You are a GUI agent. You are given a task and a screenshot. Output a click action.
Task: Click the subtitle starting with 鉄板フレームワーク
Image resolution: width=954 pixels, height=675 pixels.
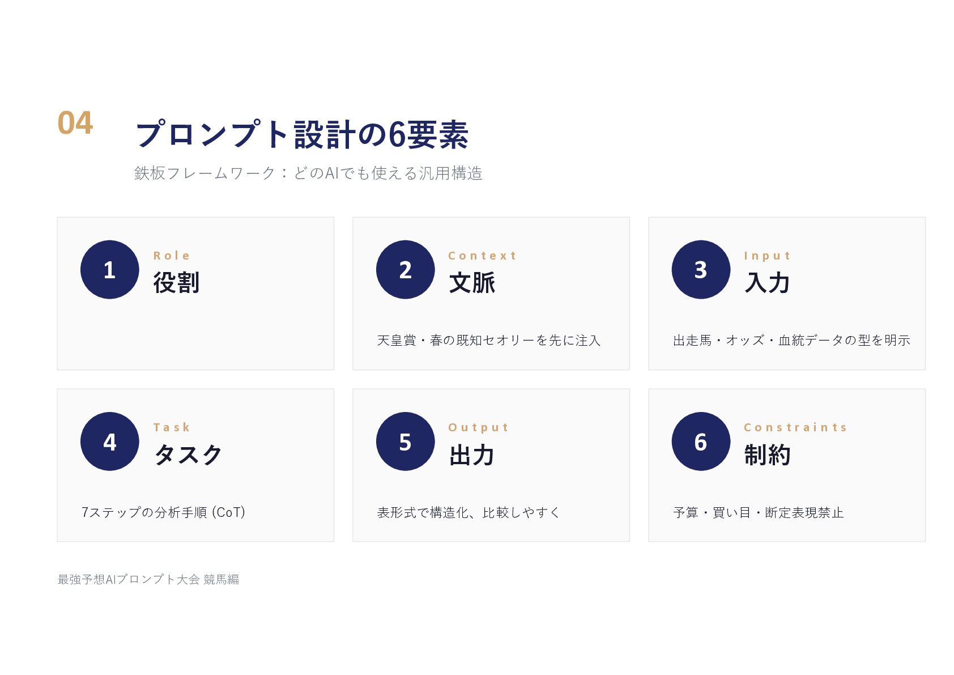(x=308, y=173)
